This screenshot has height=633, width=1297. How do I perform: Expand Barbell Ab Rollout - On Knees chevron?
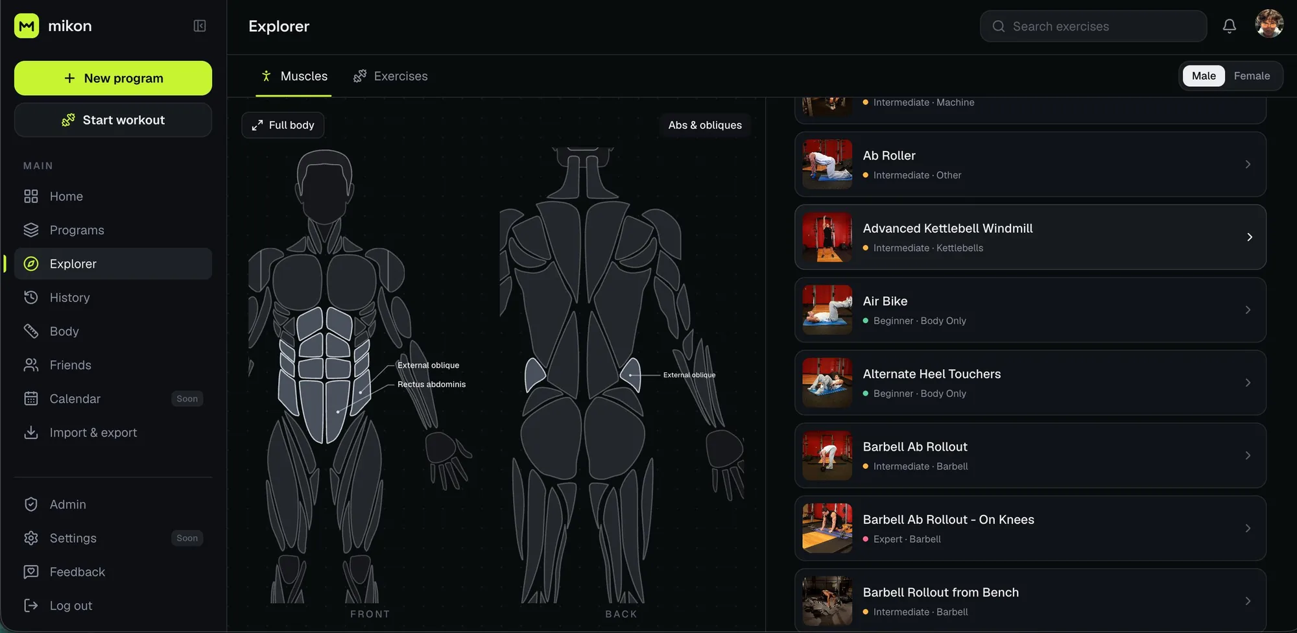(x=1248, y=528)
